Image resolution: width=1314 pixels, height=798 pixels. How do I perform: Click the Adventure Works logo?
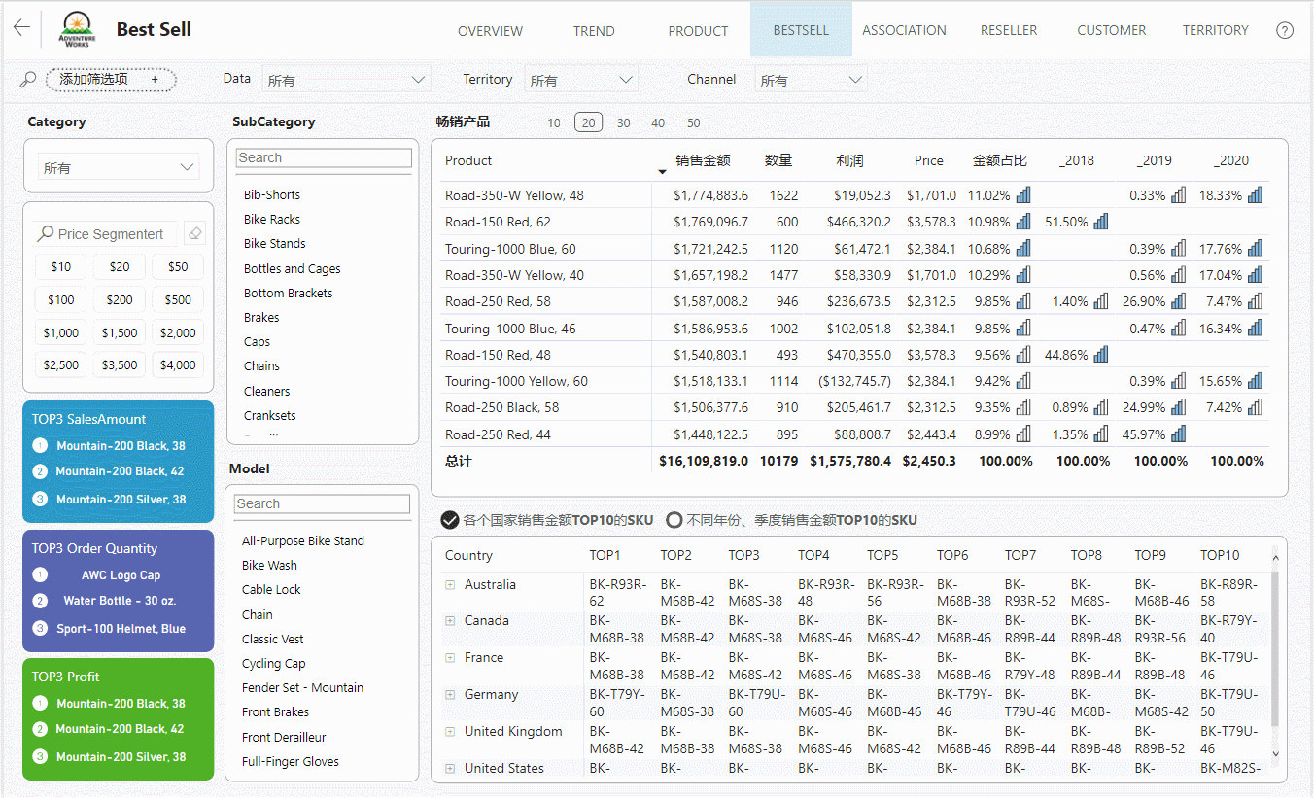78,30
